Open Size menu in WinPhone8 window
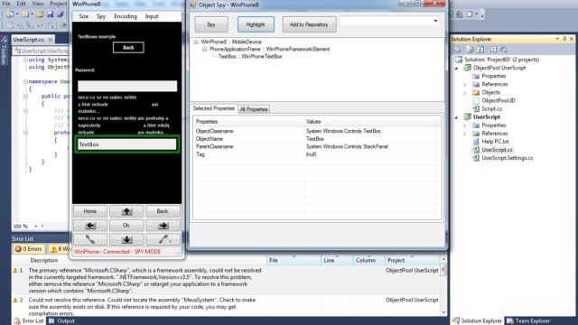The image size is (578, 325). [x=84, y=16]
